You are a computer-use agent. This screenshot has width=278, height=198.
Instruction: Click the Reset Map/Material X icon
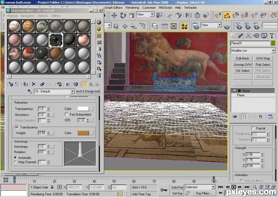(34, 84)
